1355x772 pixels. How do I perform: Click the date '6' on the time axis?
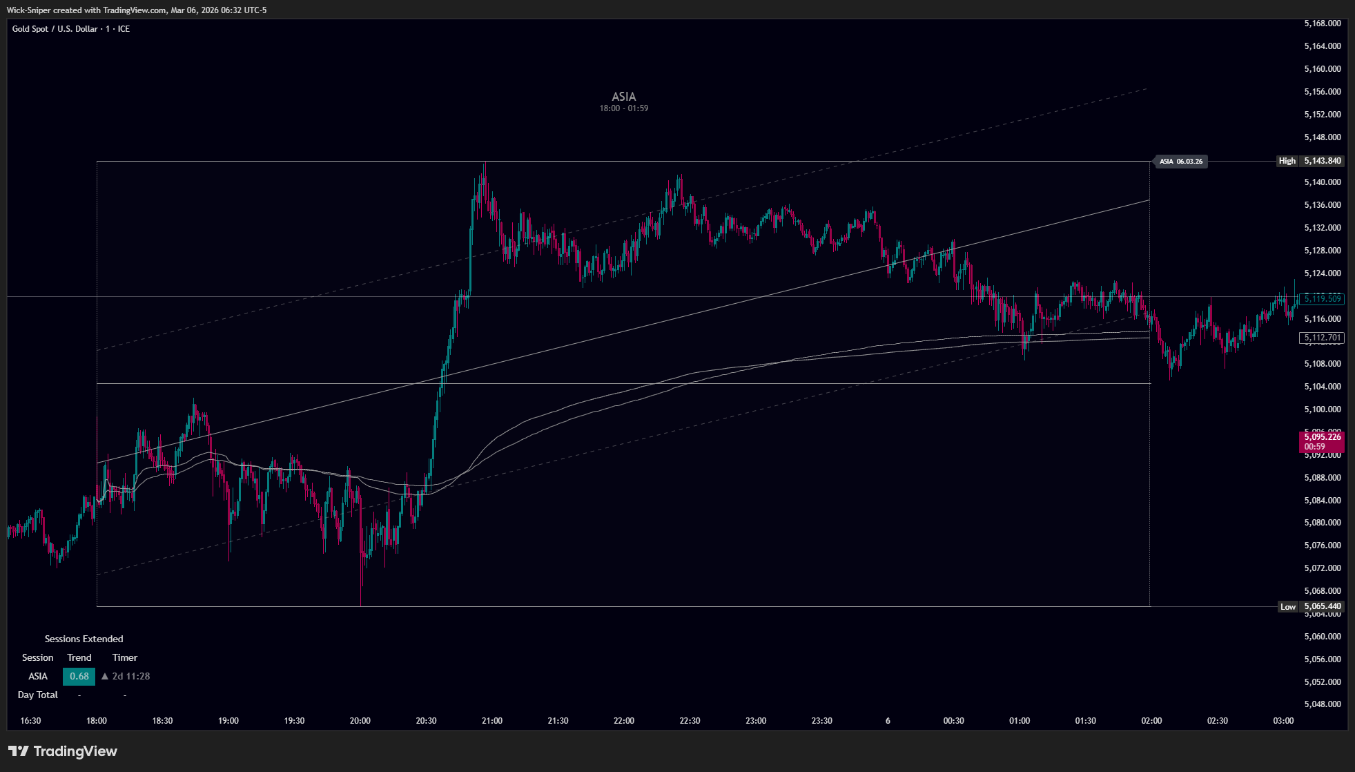[x=888, y=720]
